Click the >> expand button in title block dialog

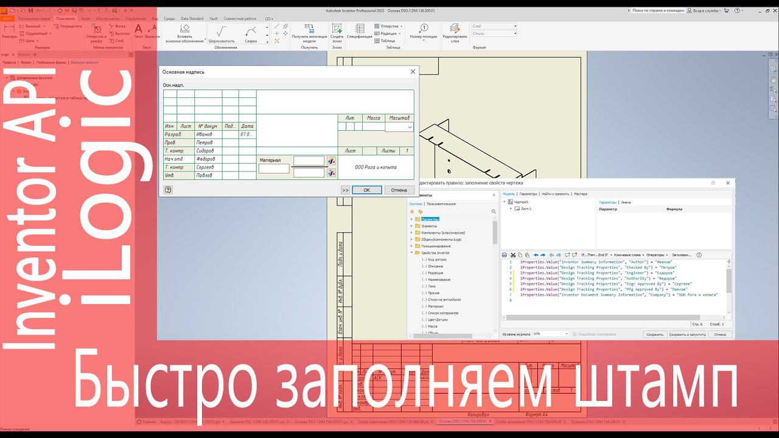tap(345, 190)
